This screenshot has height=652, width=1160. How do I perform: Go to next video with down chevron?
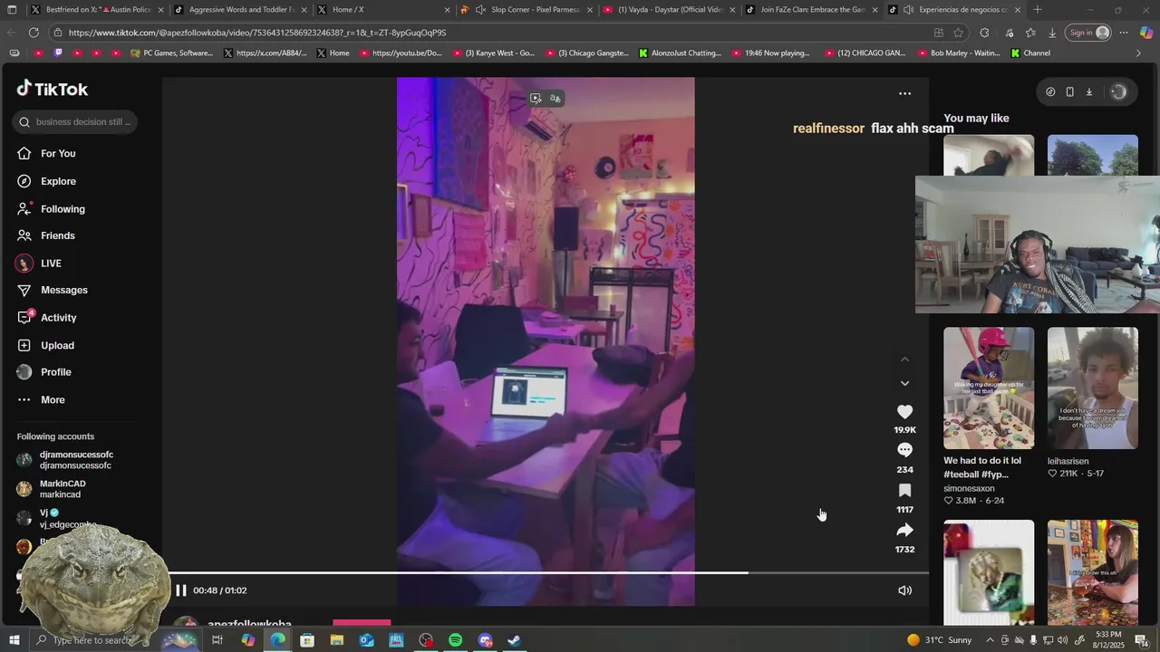904,383
